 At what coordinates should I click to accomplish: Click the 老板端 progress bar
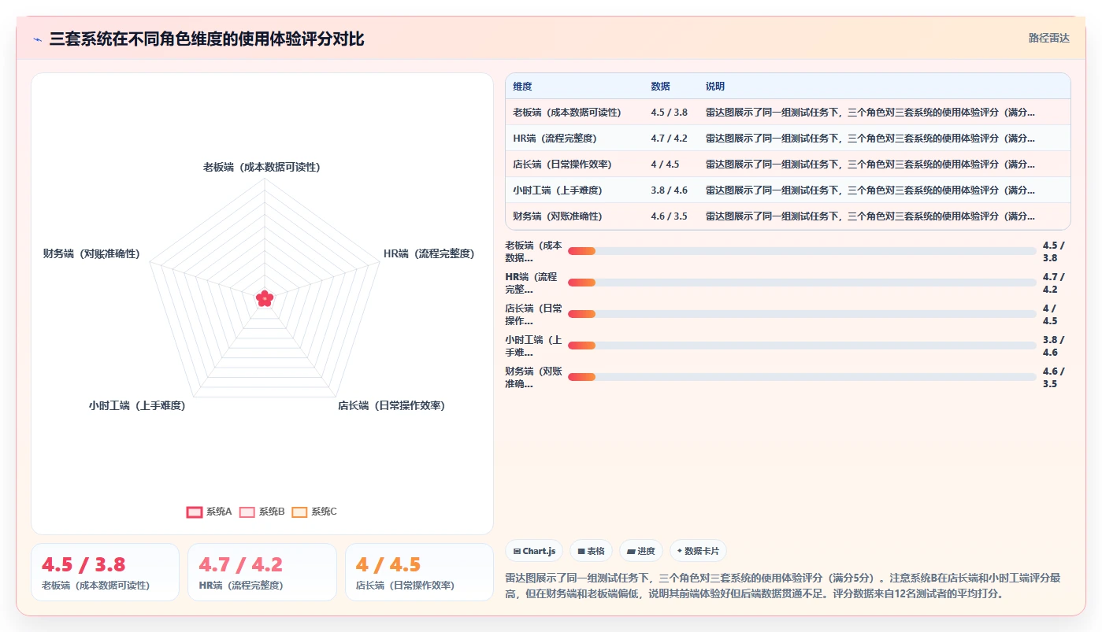(x=802, y=251)
